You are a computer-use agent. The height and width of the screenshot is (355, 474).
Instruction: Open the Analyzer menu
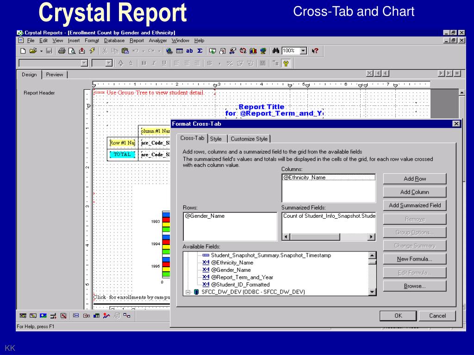pos(158,41)
